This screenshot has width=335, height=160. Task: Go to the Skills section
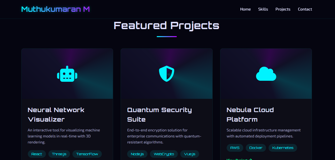pyautogui.click(x=263, y=9)
